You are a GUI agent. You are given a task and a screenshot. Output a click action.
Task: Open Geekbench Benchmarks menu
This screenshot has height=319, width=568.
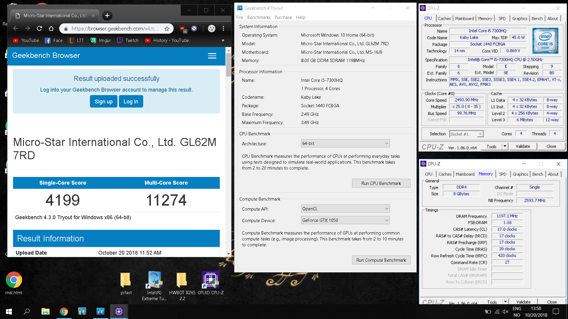click(259, 17)
